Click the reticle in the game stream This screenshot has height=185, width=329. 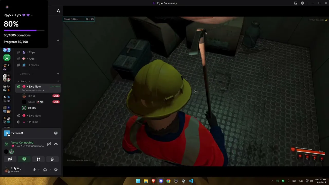(x=196, y=91)
